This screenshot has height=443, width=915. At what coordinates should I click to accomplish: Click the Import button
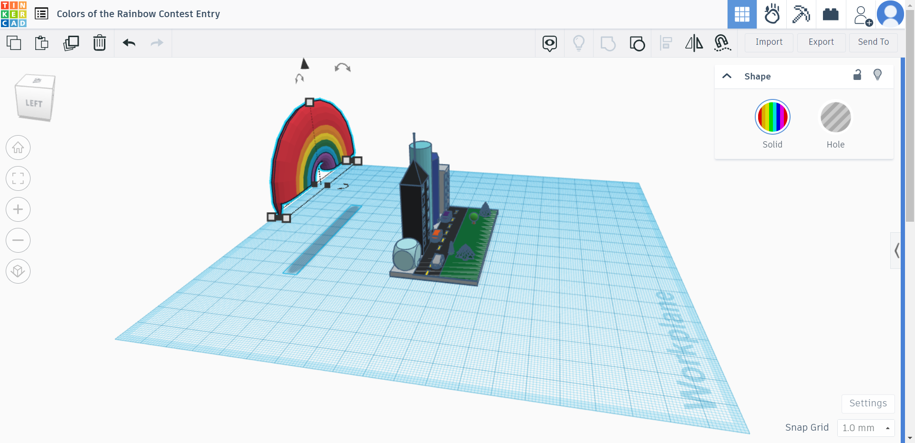(769, 42)
